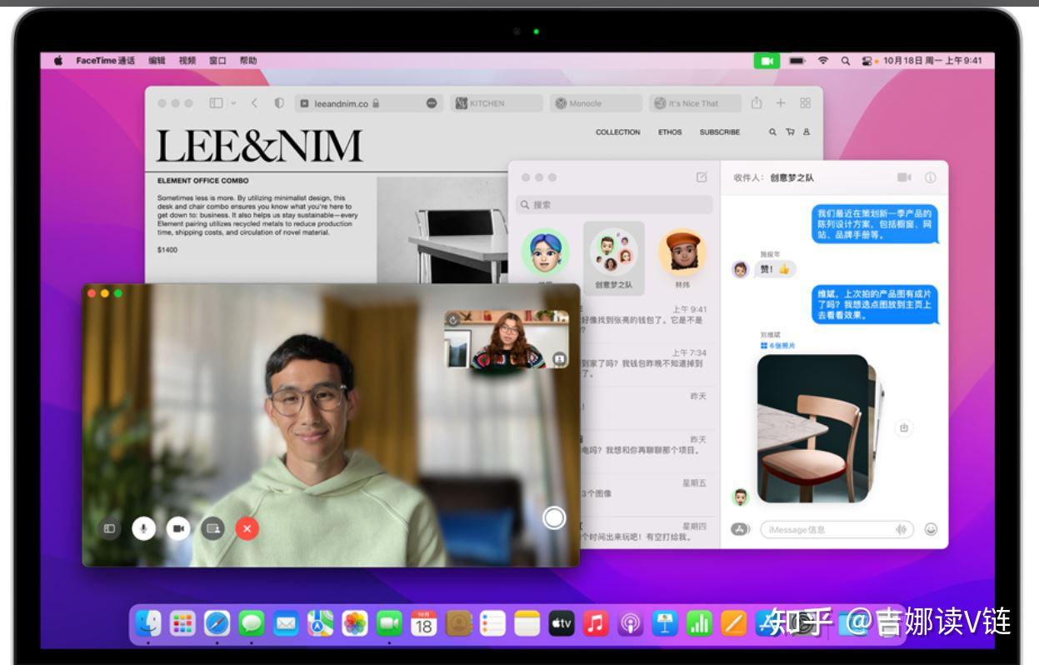Open Photos from the Dock
Image resolution: width=1039 pixels, height=665 pixels.
(x=355, y=622)
